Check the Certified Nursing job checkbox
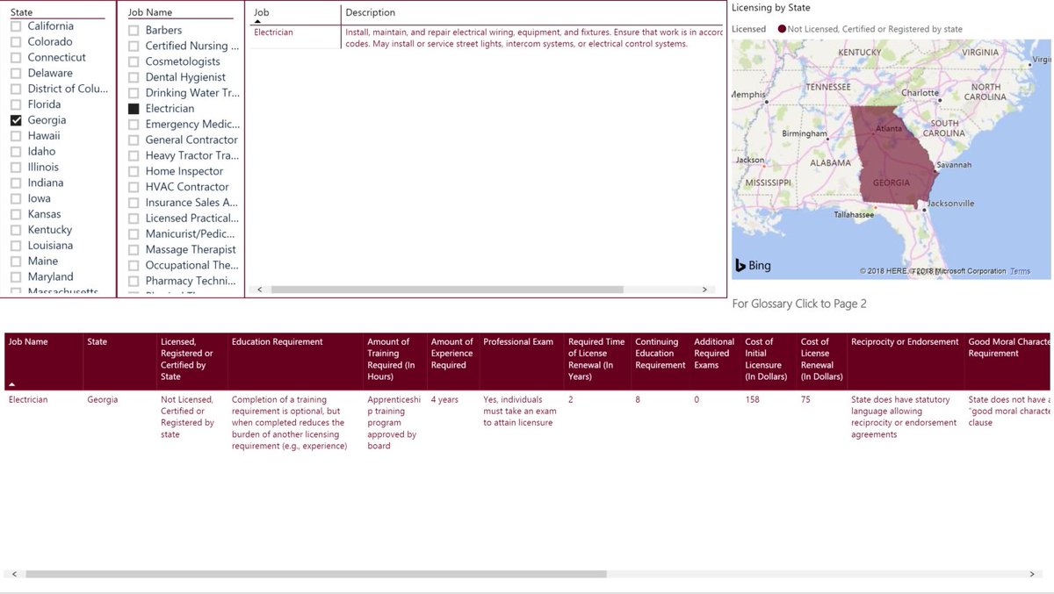Image resolution: width=1054 pixels, height=594 pixels. pos(134,47)
